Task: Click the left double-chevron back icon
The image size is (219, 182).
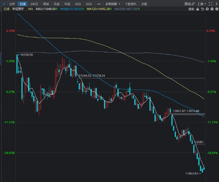Action: (x=4, y=4)
